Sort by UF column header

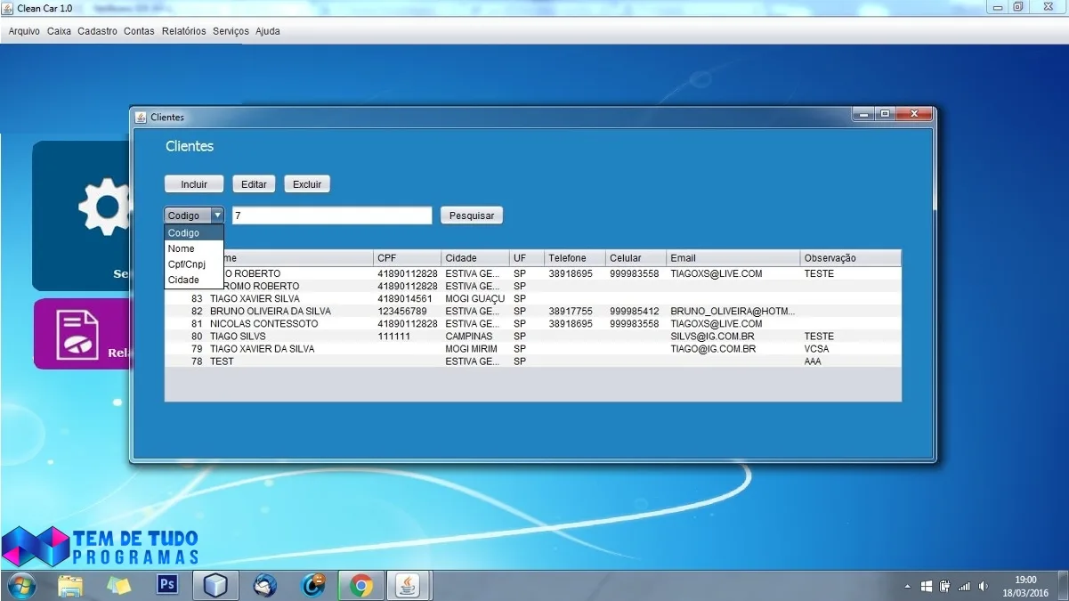pyautogui.click(x=527, y=258)
